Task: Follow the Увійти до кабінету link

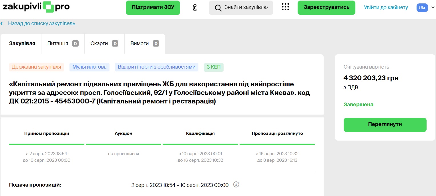Action: (386, 7)
